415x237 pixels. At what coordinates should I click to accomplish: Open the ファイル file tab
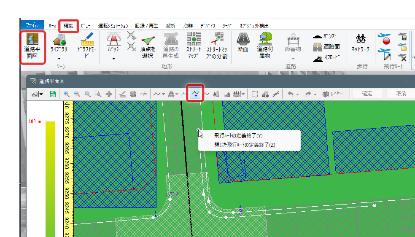pyautogui.click(x=32, y=25)
